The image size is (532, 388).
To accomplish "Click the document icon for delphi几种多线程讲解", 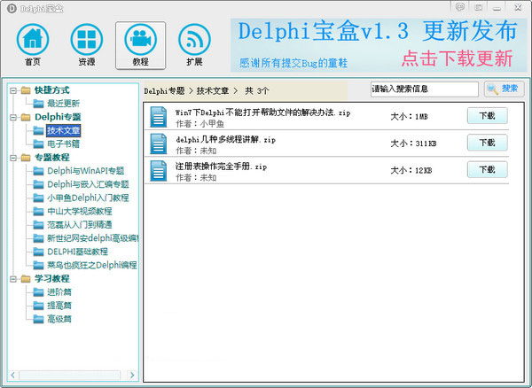I will pyautogui.click(x=159, y=144).
